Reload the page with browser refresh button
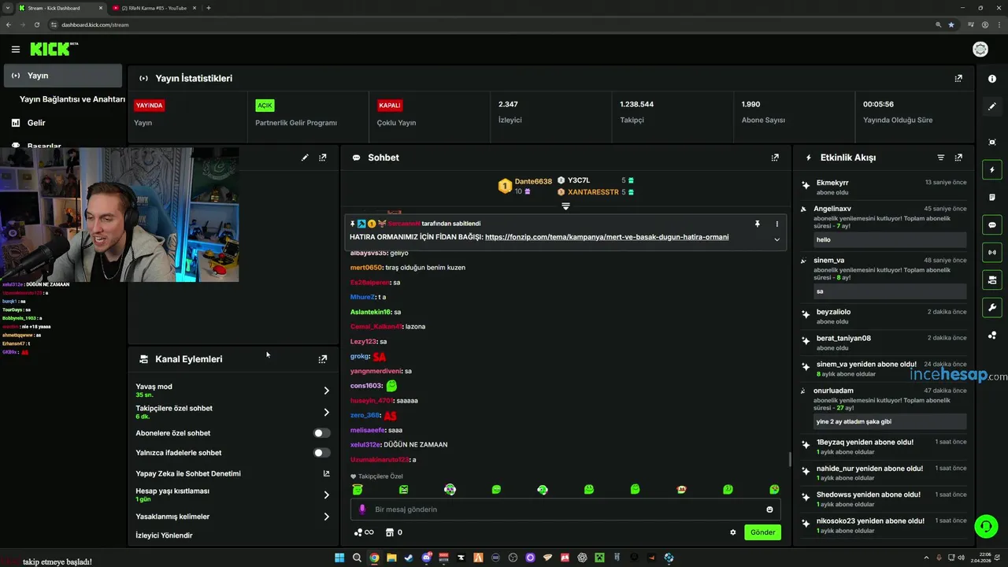The height and width of the screenshot is (567, 1008). 36,24
